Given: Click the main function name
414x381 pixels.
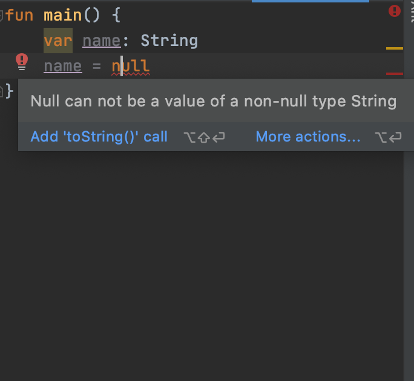Looking at the screenshot, I should pyautogui.click(x=62, y=15).
